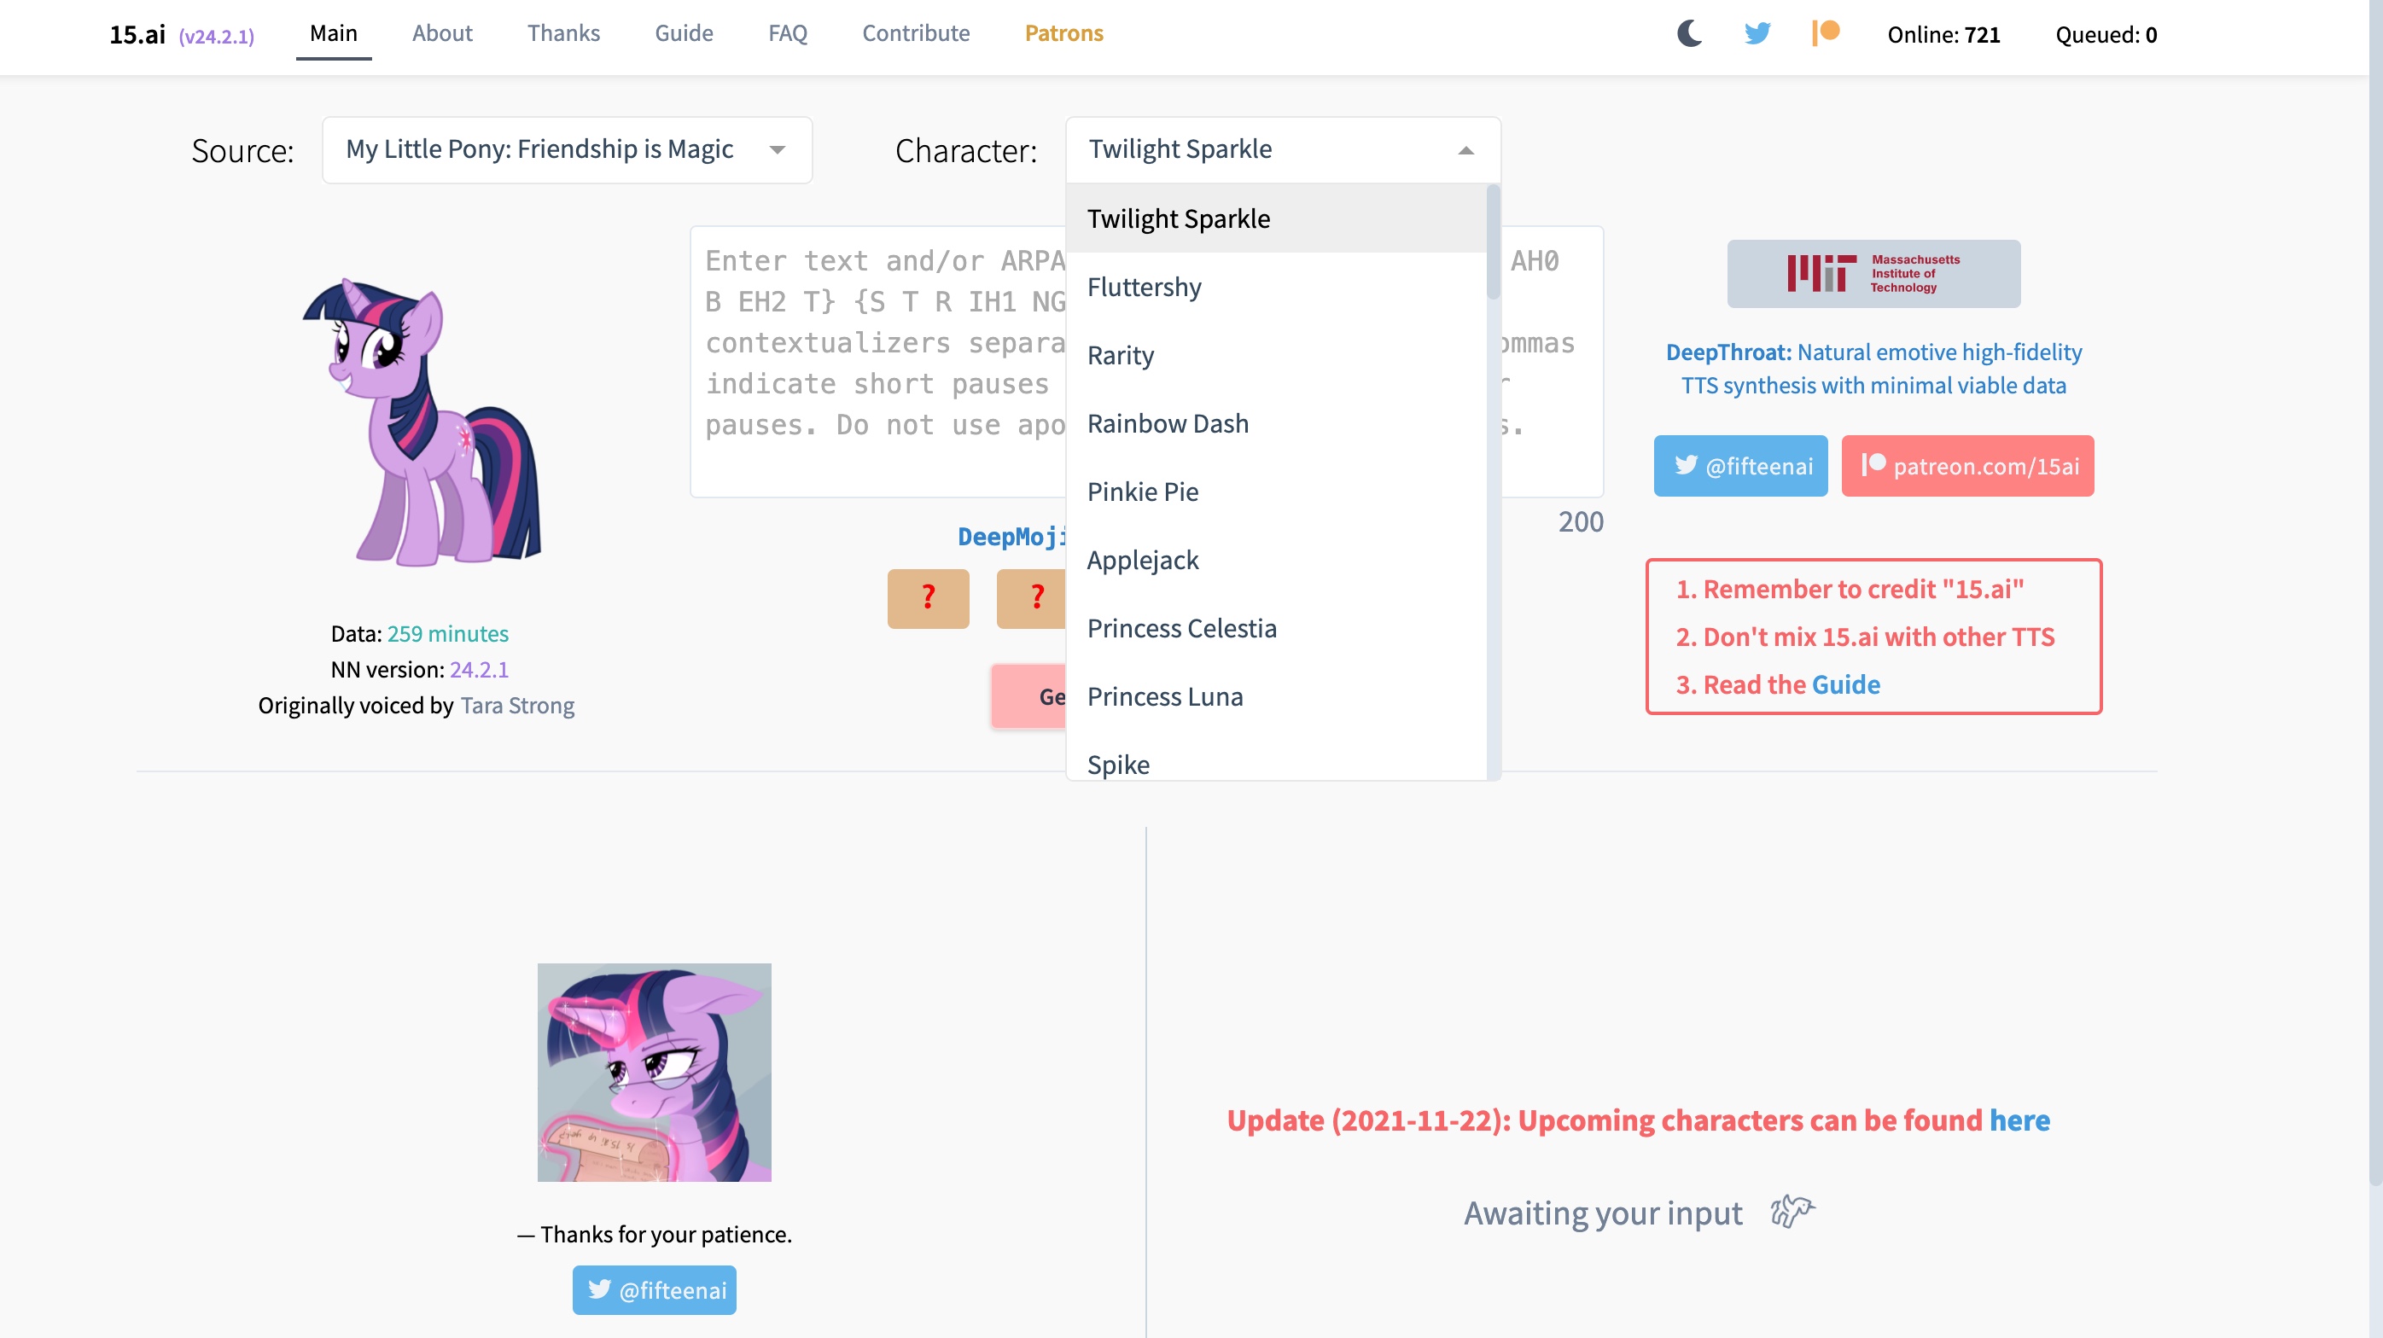Screen dimensions: 2383x1338
Task: Click the second question mark emoji box
Action: coord(1034,598)
